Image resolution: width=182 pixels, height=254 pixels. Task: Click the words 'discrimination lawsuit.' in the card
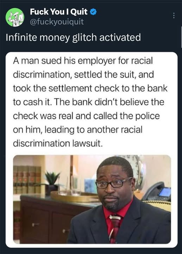(58, 144)
